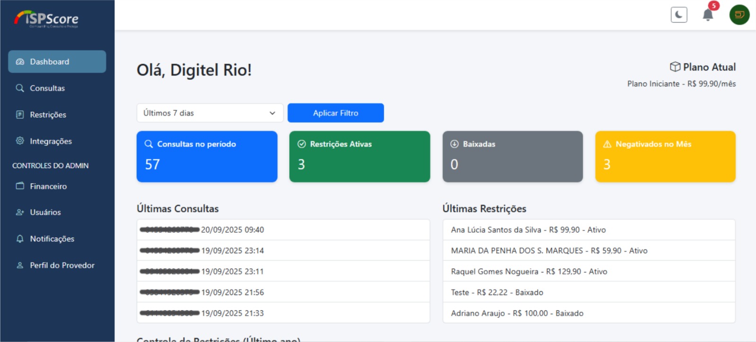Viewport: 756px width, 342px height.
Task: Click the Financeiro wallet icon
Action: [20, 186]
